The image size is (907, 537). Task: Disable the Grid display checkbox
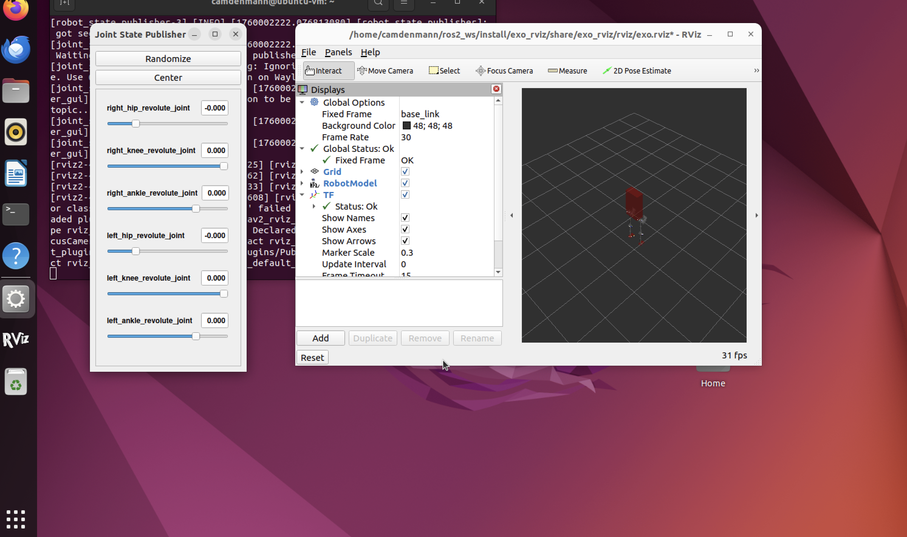click(x=405, y=172)
